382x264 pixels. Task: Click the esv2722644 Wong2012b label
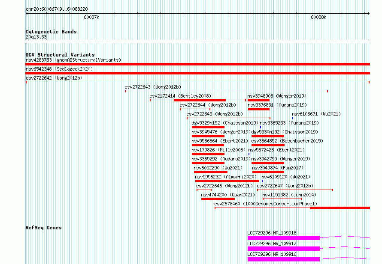[x=208, y=105]
